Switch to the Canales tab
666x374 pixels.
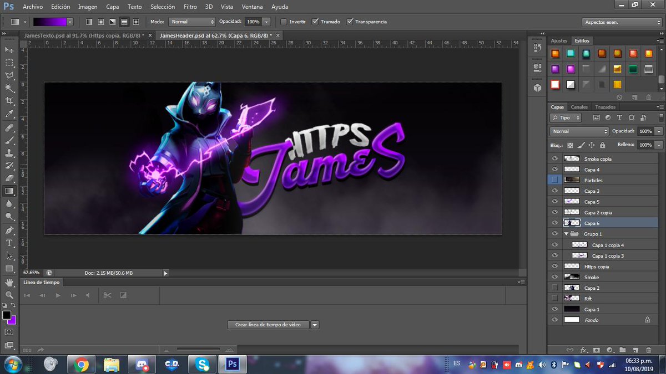(x=579, y=107)
